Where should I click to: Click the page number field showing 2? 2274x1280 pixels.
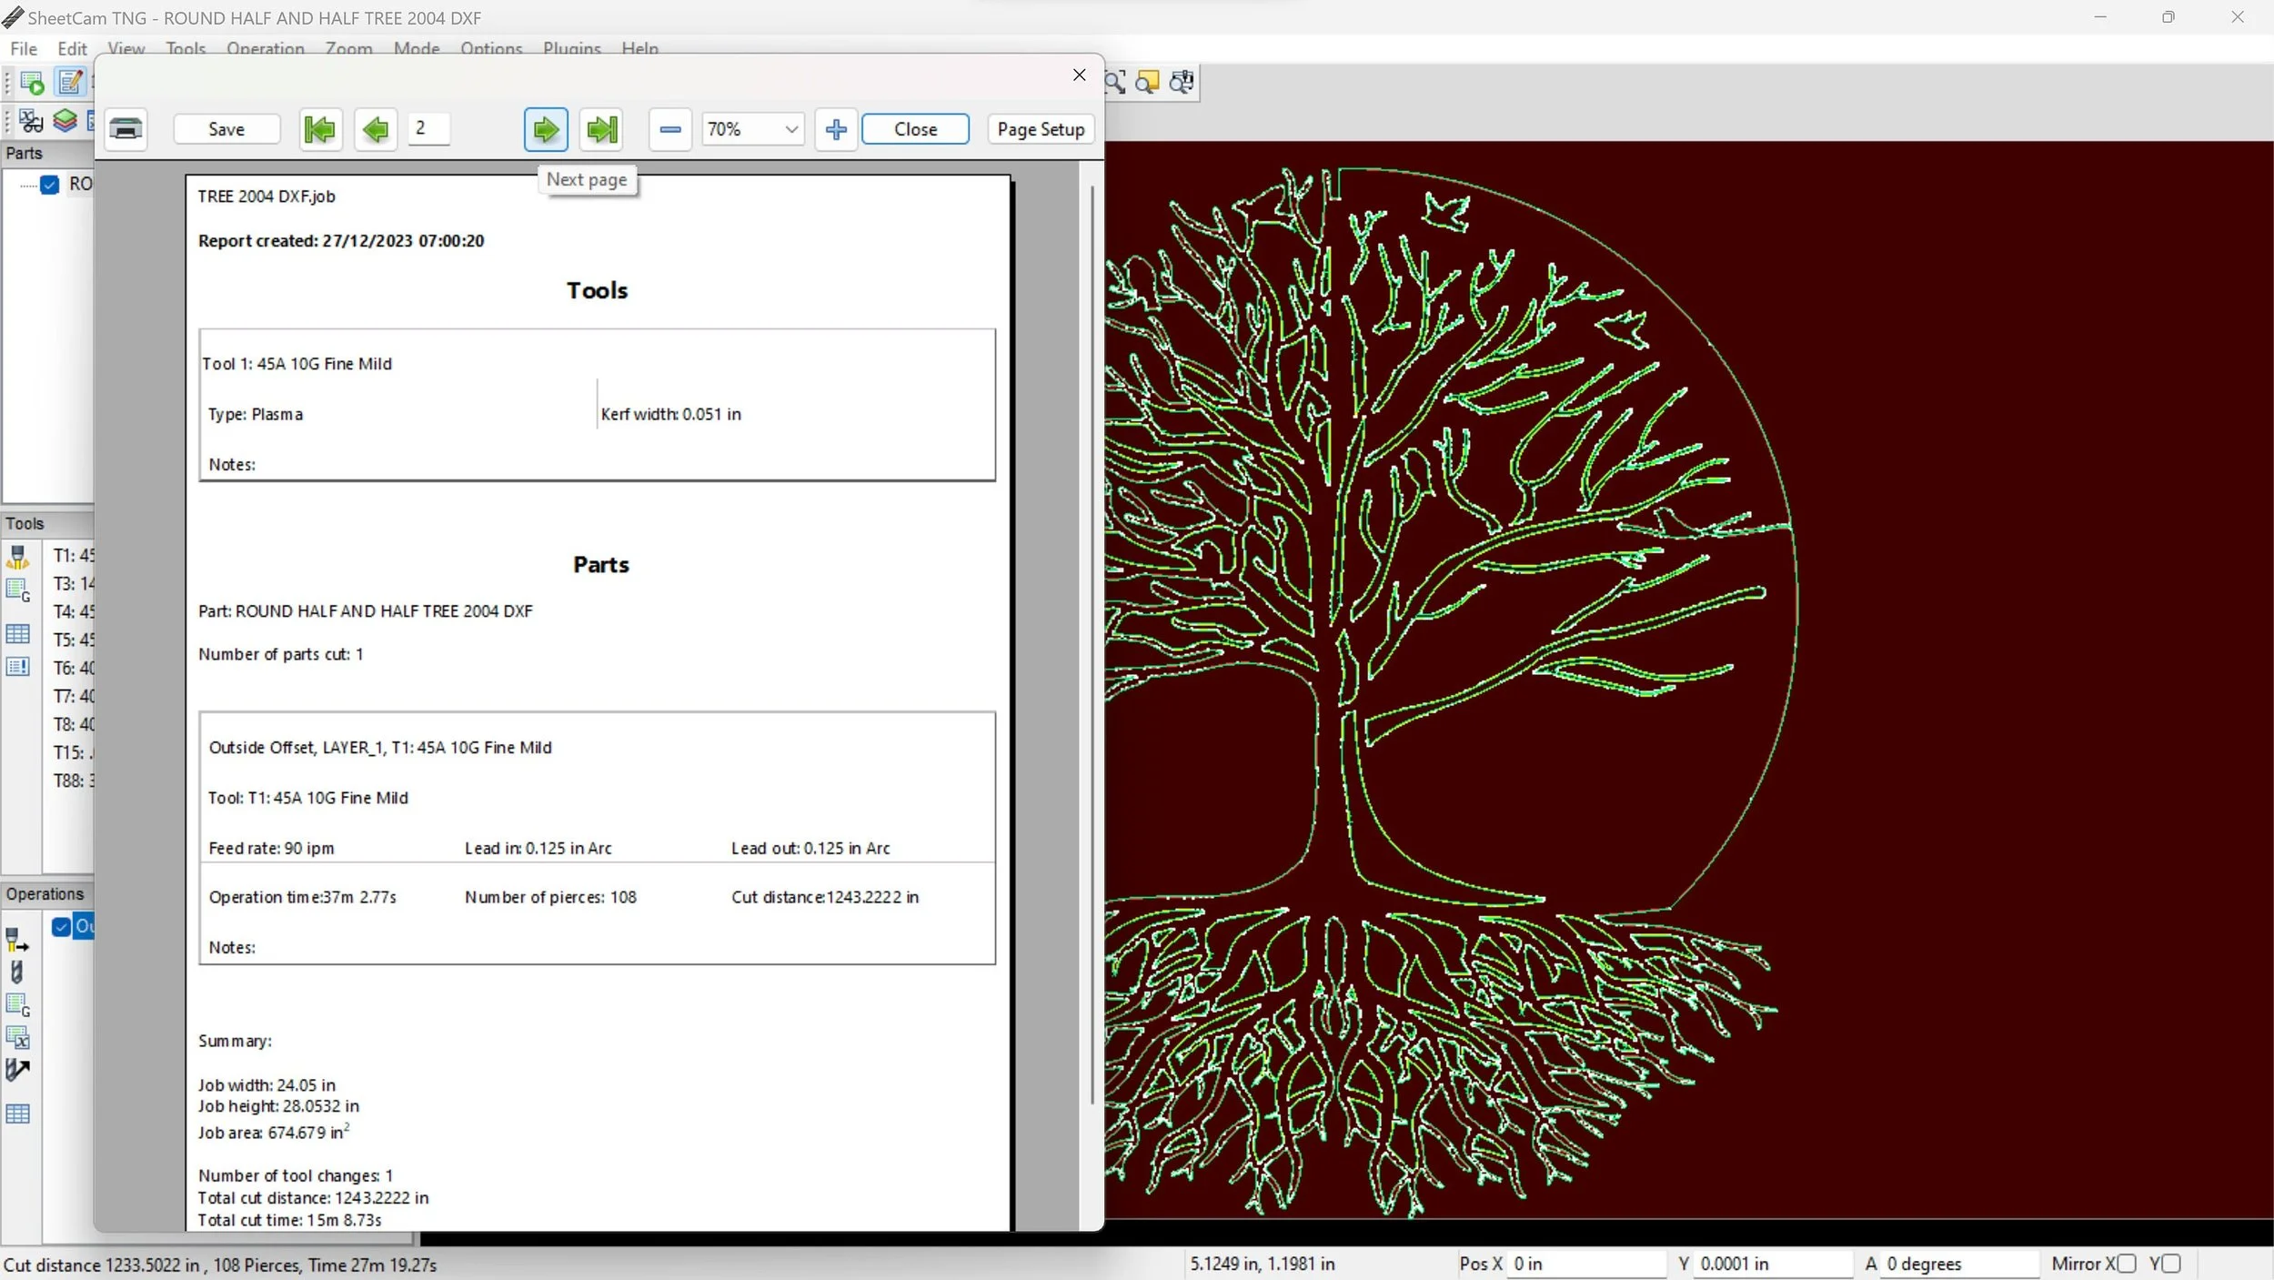[x=428, y=128]
